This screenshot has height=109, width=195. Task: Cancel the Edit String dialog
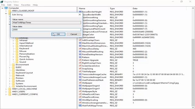pyautogui.click(x=74, y=34)
